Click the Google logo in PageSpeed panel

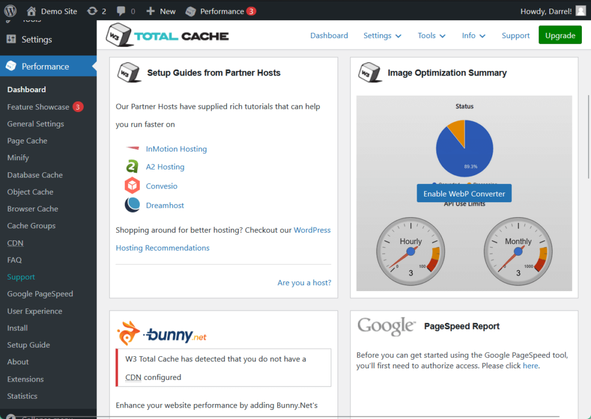pyautogui.click(x=386, y=326)
